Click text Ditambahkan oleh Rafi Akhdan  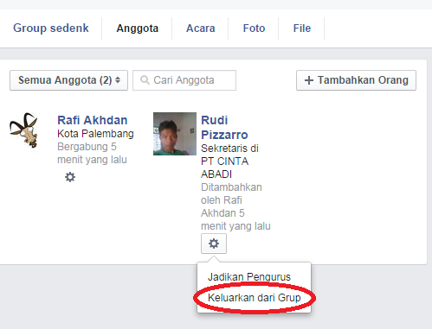click(x=231, y=200)
